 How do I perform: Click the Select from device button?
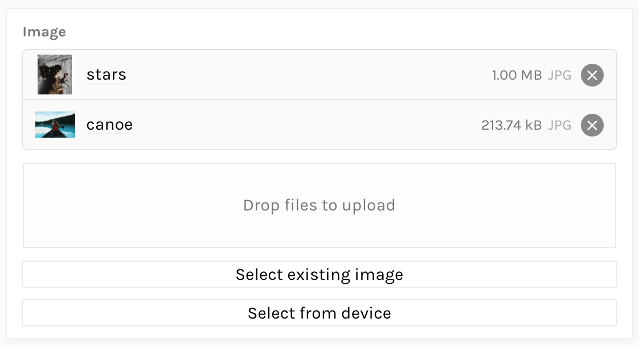coord(319,313)
